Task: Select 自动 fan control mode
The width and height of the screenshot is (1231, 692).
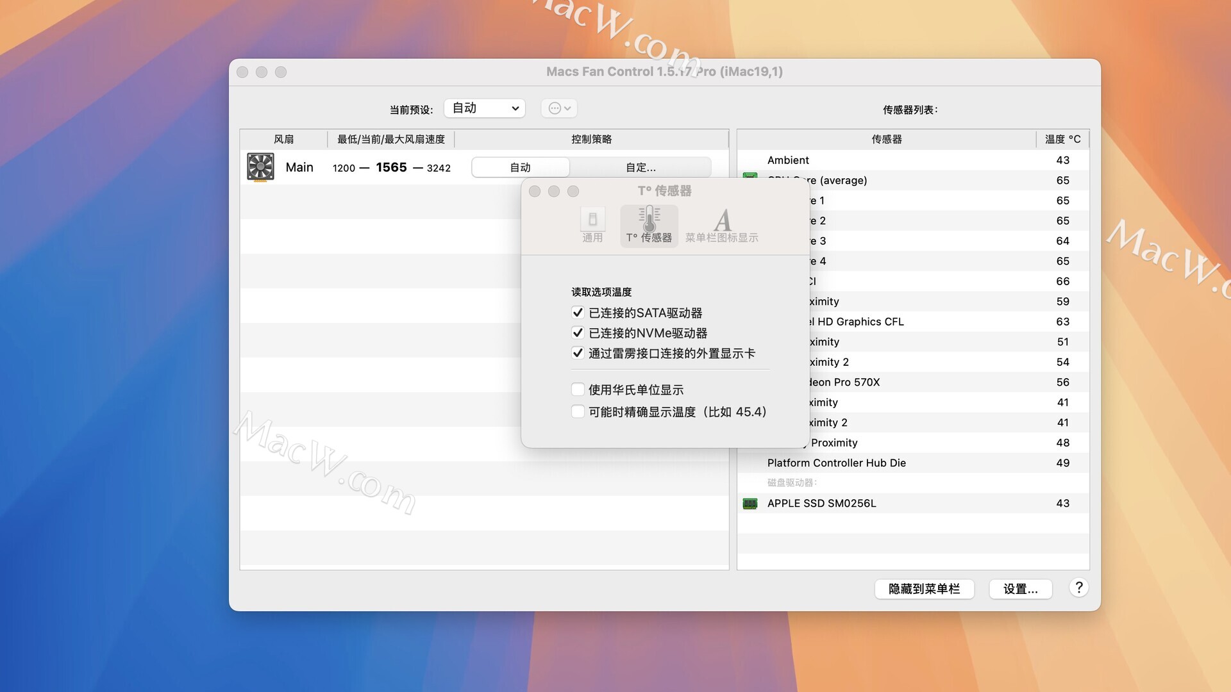Action: (x=521, y=167)
